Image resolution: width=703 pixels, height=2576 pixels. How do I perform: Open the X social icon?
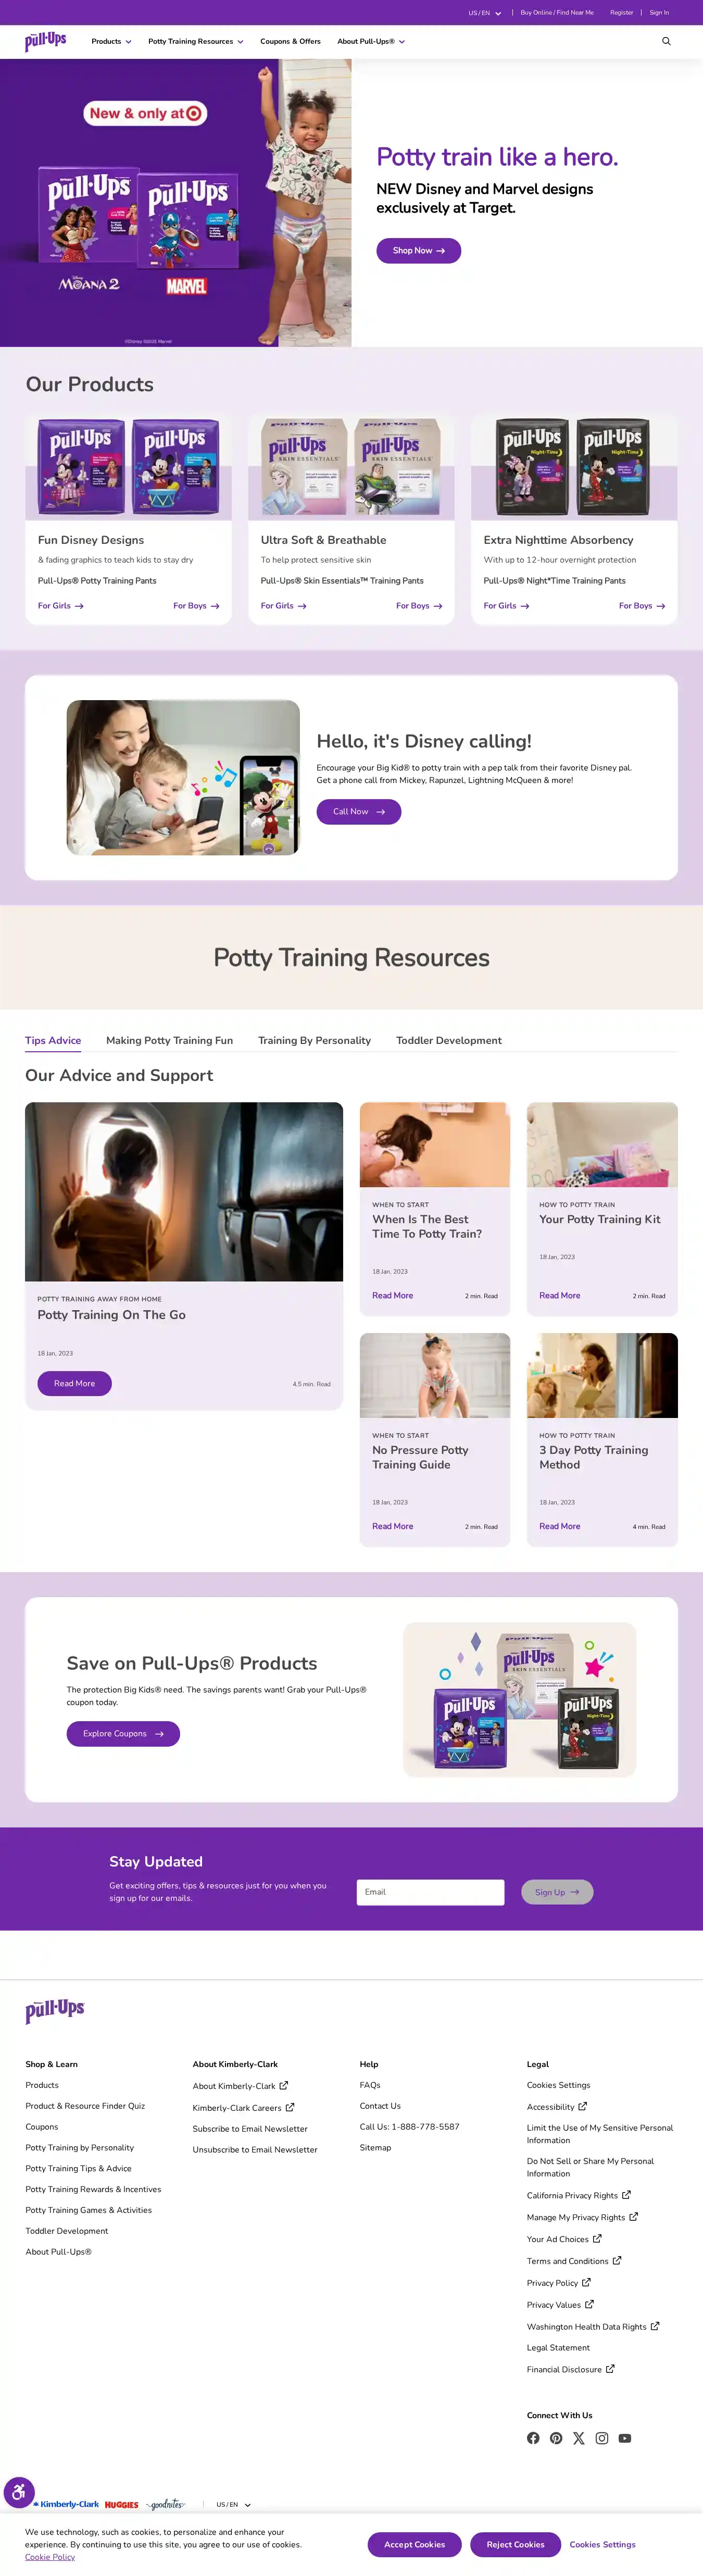pos(579,2438)
